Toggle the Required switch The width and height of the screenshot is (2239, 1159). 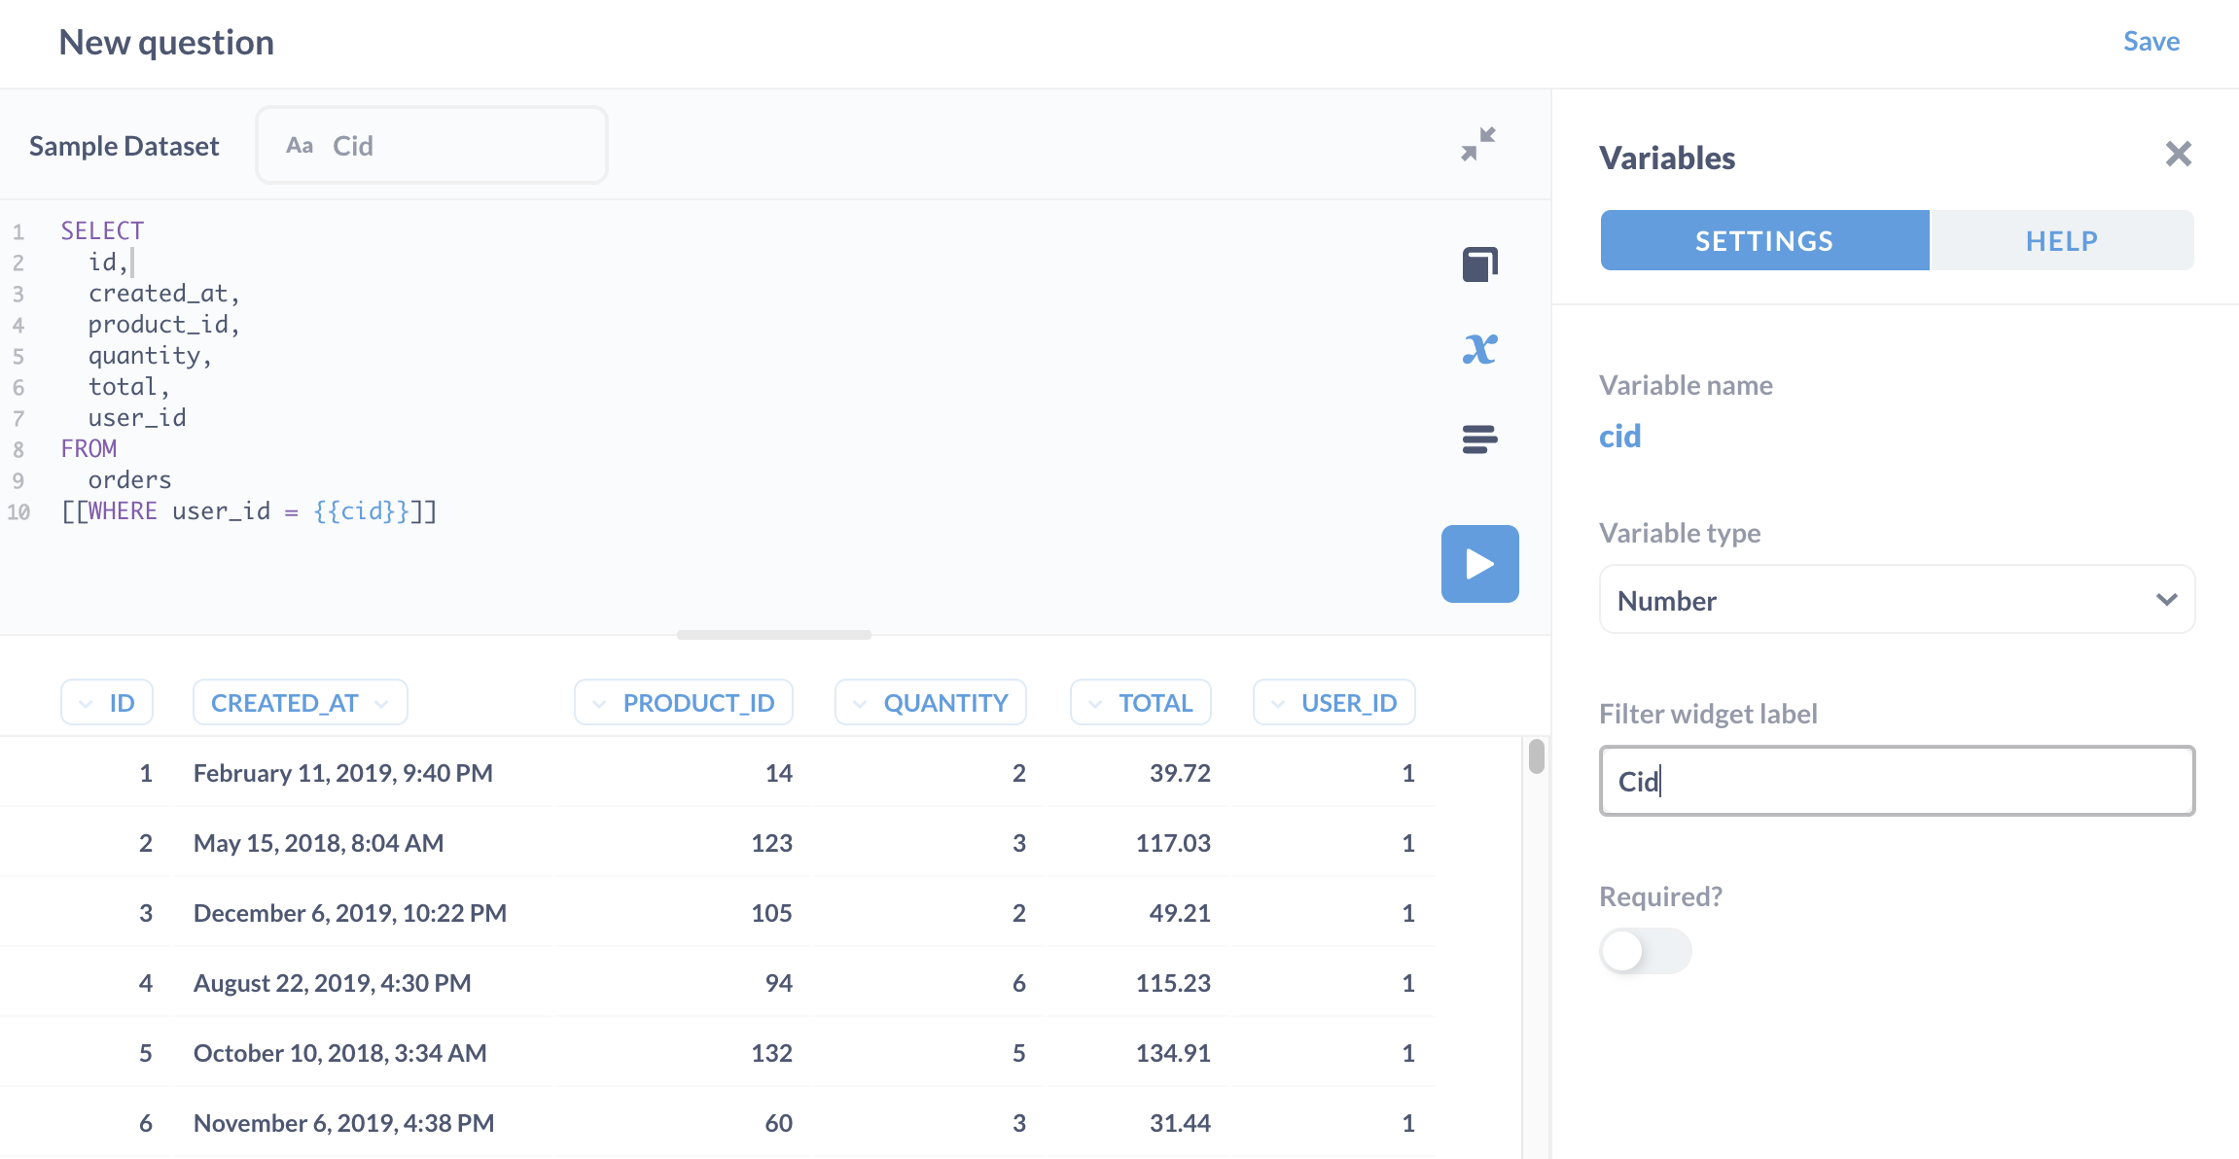pos(1646,951)
